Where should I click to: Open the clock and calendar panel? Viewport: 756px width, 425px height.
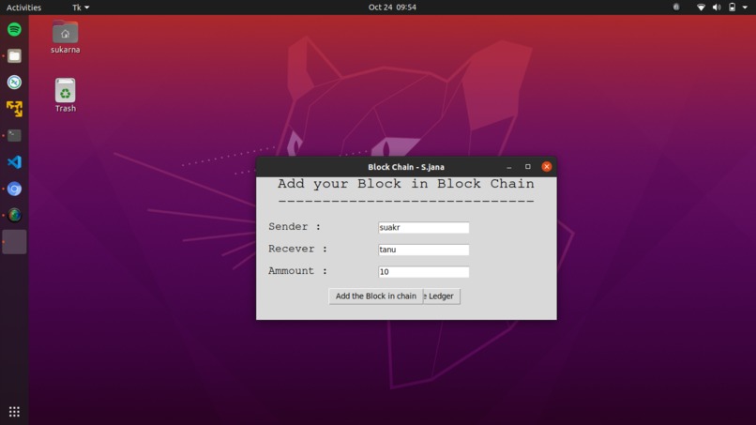coord(392,8)
